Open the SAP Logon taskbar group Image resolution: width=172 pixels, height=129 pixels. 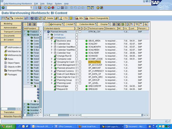coord(112,127)
